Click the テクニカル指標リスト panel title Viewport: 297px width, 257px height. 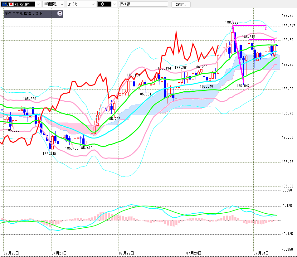point(23,14)
